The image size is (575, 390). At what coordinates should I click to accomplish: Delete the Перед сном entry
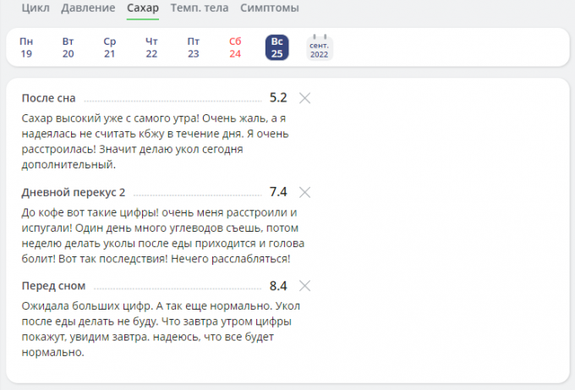tap(305, 286)
